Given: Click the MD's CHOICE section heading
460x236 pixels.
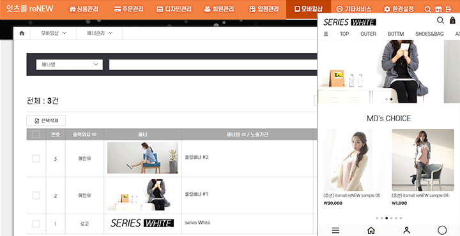Looking at the screenshot, I should pos(388,118).
